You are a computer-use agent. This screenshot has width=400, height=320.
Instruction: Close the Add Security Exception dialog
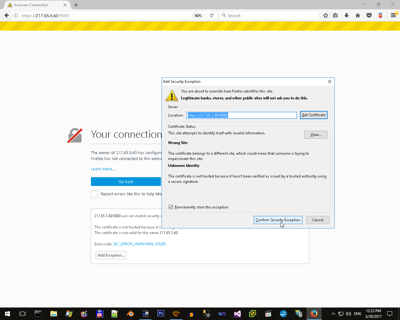tap(329, 82)
